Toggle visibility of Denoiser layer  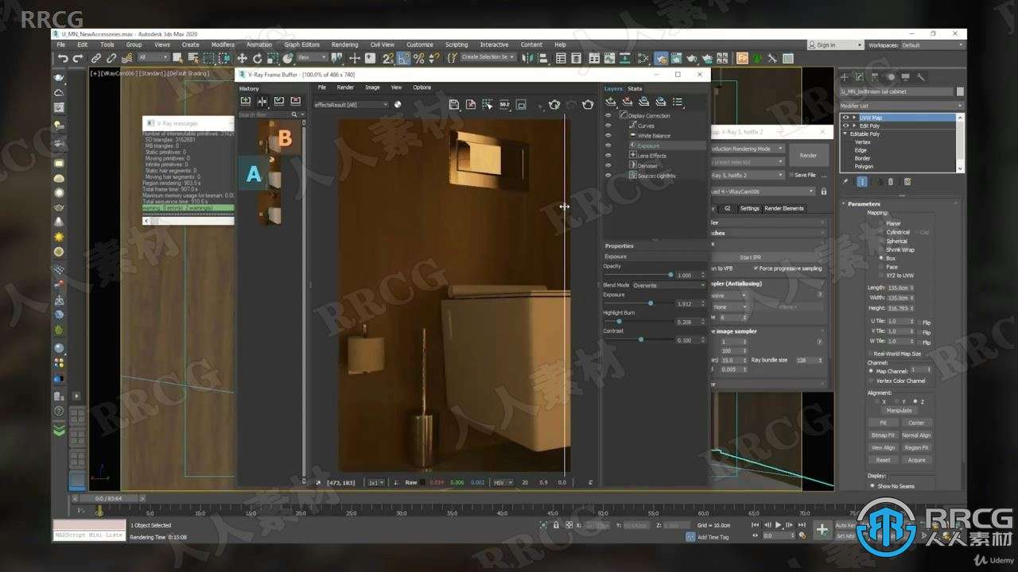click(x=608, y=165)
